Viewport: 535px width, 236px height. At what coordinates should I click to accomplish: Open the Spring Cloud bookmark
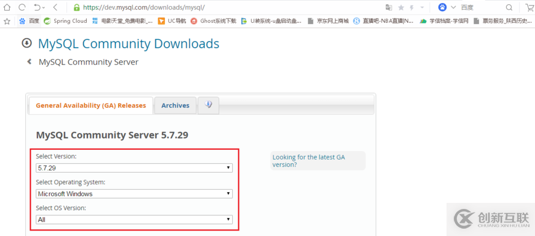(66, 21)
